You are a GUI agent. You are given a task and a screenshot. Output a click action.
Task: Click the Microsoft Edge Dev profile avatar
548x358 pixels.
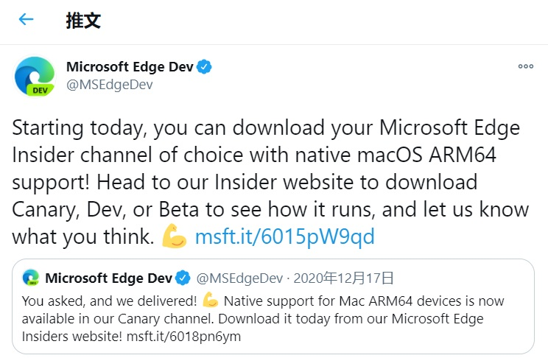[x=33, y=76]
